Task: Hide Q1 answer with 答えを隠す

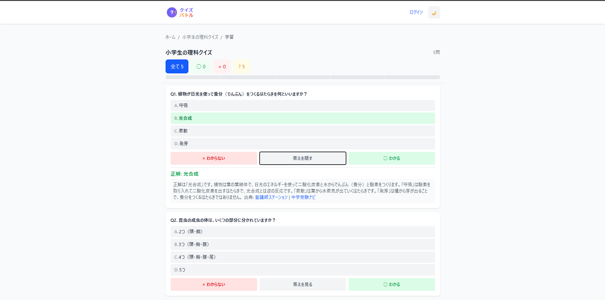Action: pyautogui.click(x=302, y=158)
